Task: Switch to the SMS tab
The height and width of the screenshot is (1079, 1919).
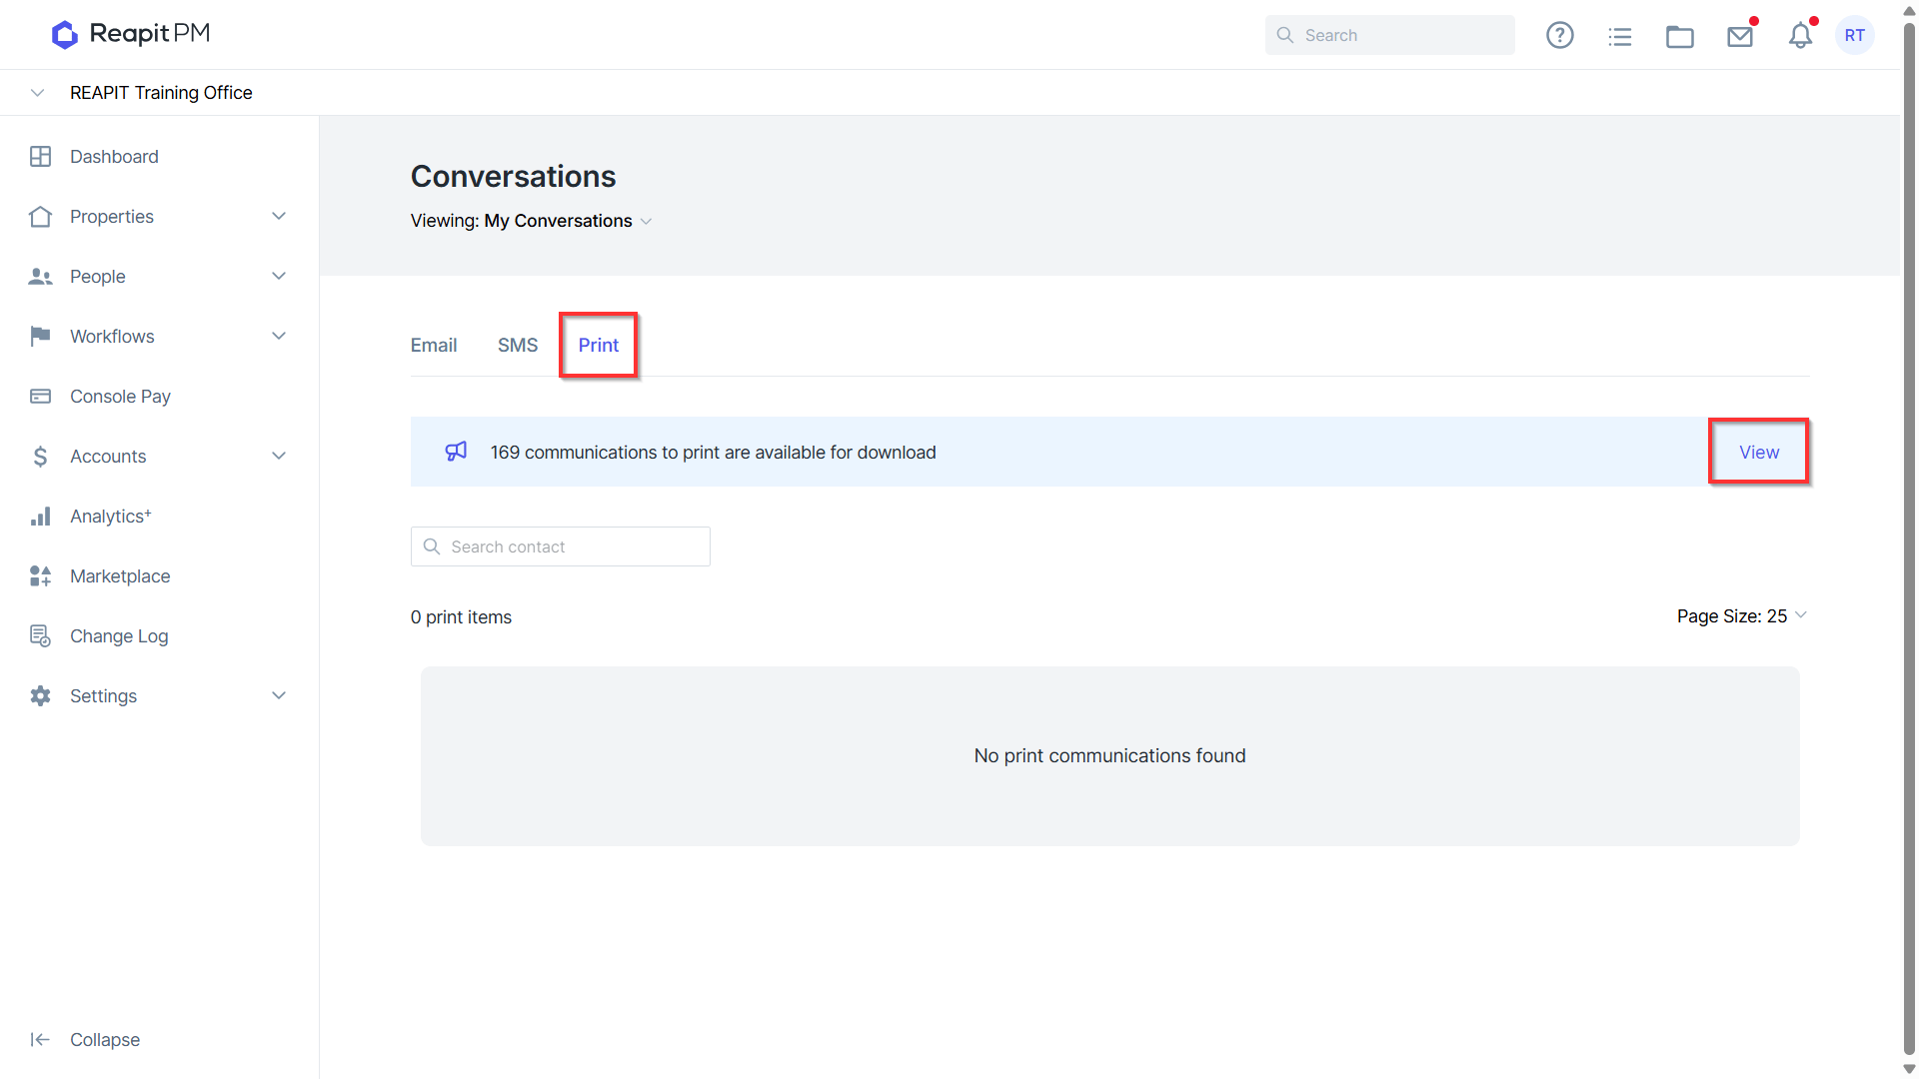Action: pyautogui.click(x=518, y=345)
